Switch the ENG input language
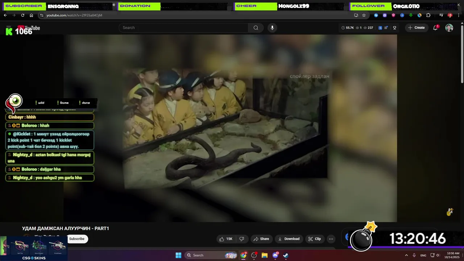This screenshot has height=261, width=464. pos(423,255)
